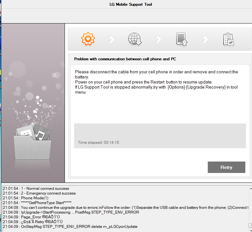This screenshot has height=232, width=252.
Task: Click the 'Problem with communication between cell phone and PC' heading
Action: tap(125, 59)
